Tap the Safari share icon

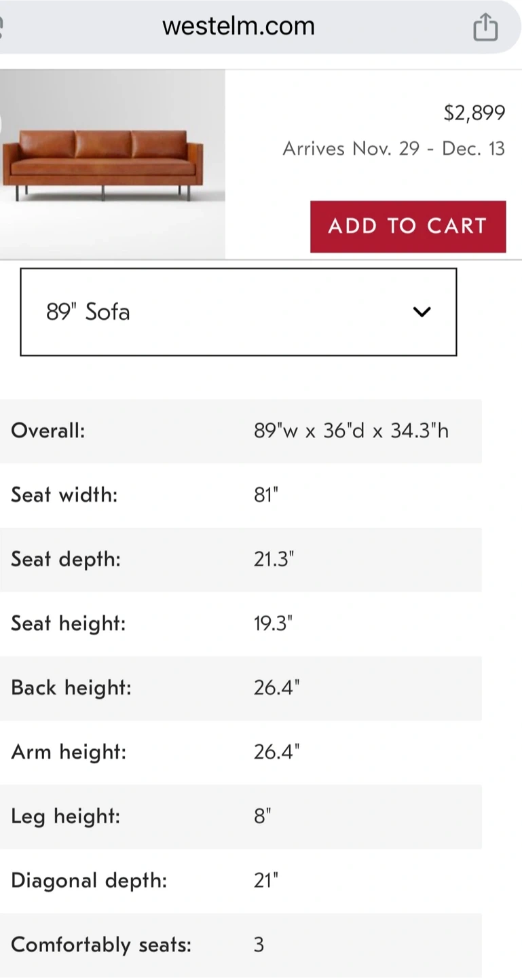pos(485,28)
